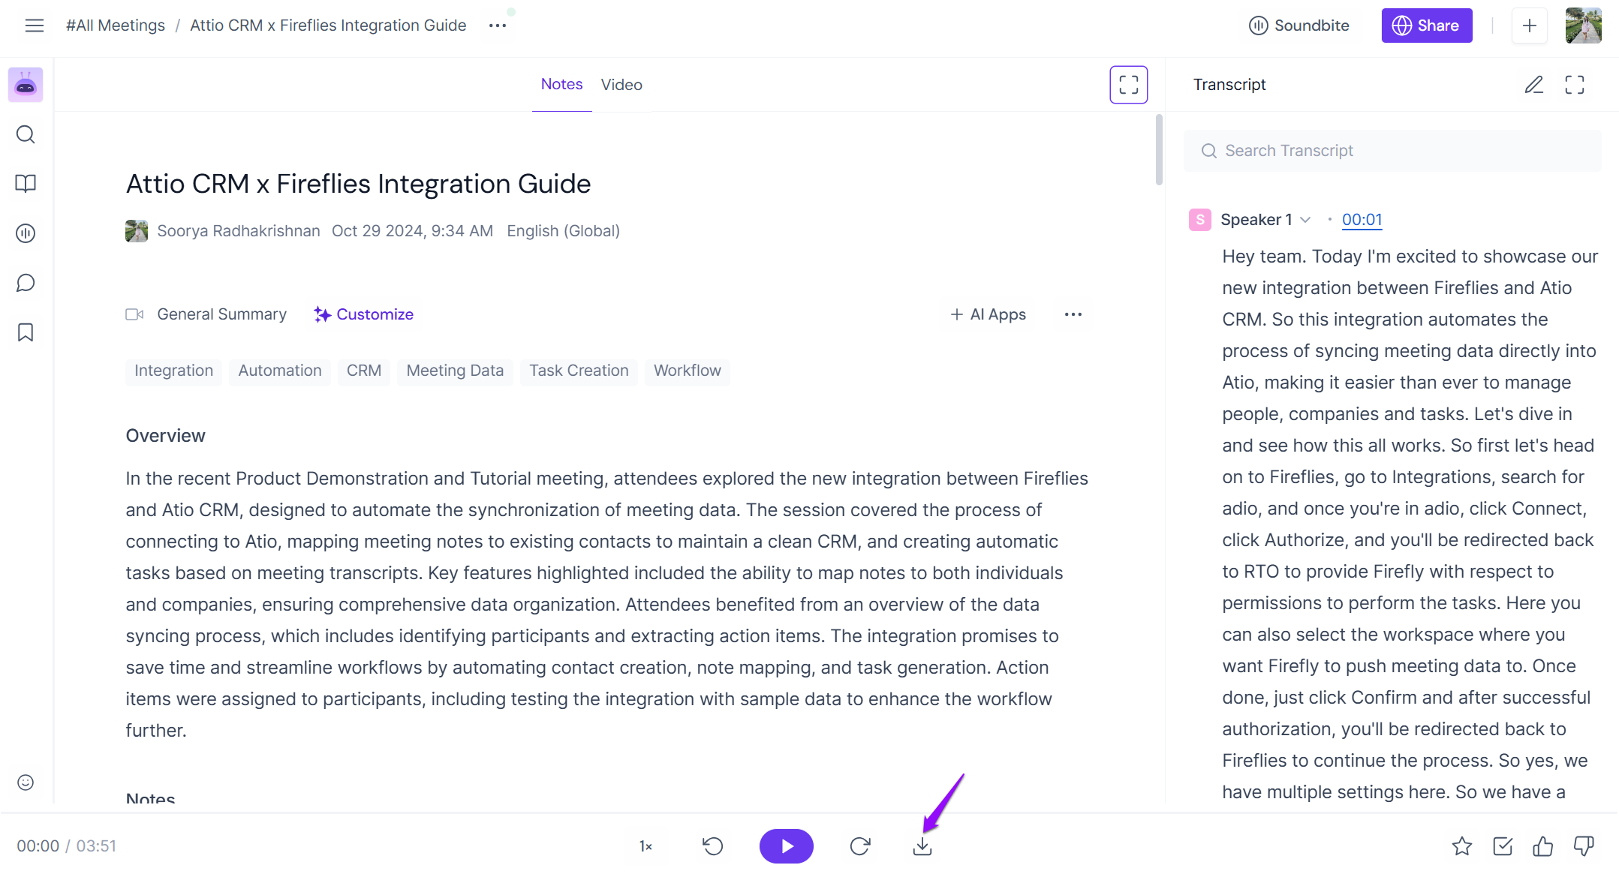Expand Speaker 1 dropdown in transcript

[x=1304, y=219]
